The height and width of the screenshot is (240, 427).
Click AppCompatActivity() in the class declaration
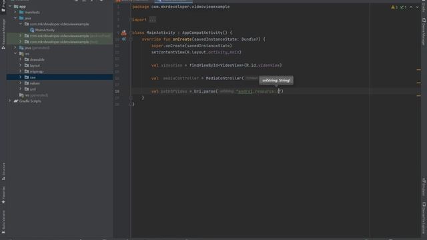[205, 33]
